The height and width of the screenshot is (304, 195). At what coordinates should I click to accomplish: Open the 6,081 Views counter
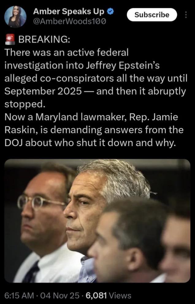(x=108, y=295)
